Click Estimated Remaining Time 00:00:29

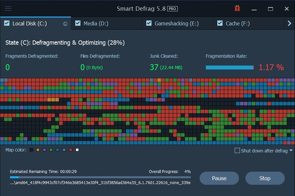[43, 172]
